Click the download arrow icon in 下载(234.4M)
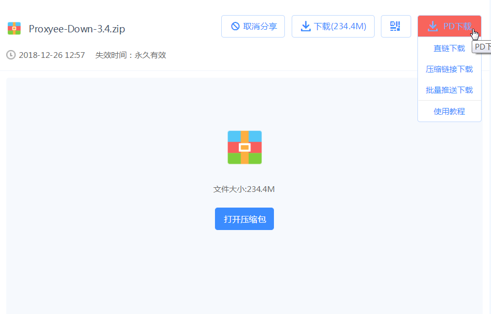Screen dimensions: 491x314 (x=306, y=27)
